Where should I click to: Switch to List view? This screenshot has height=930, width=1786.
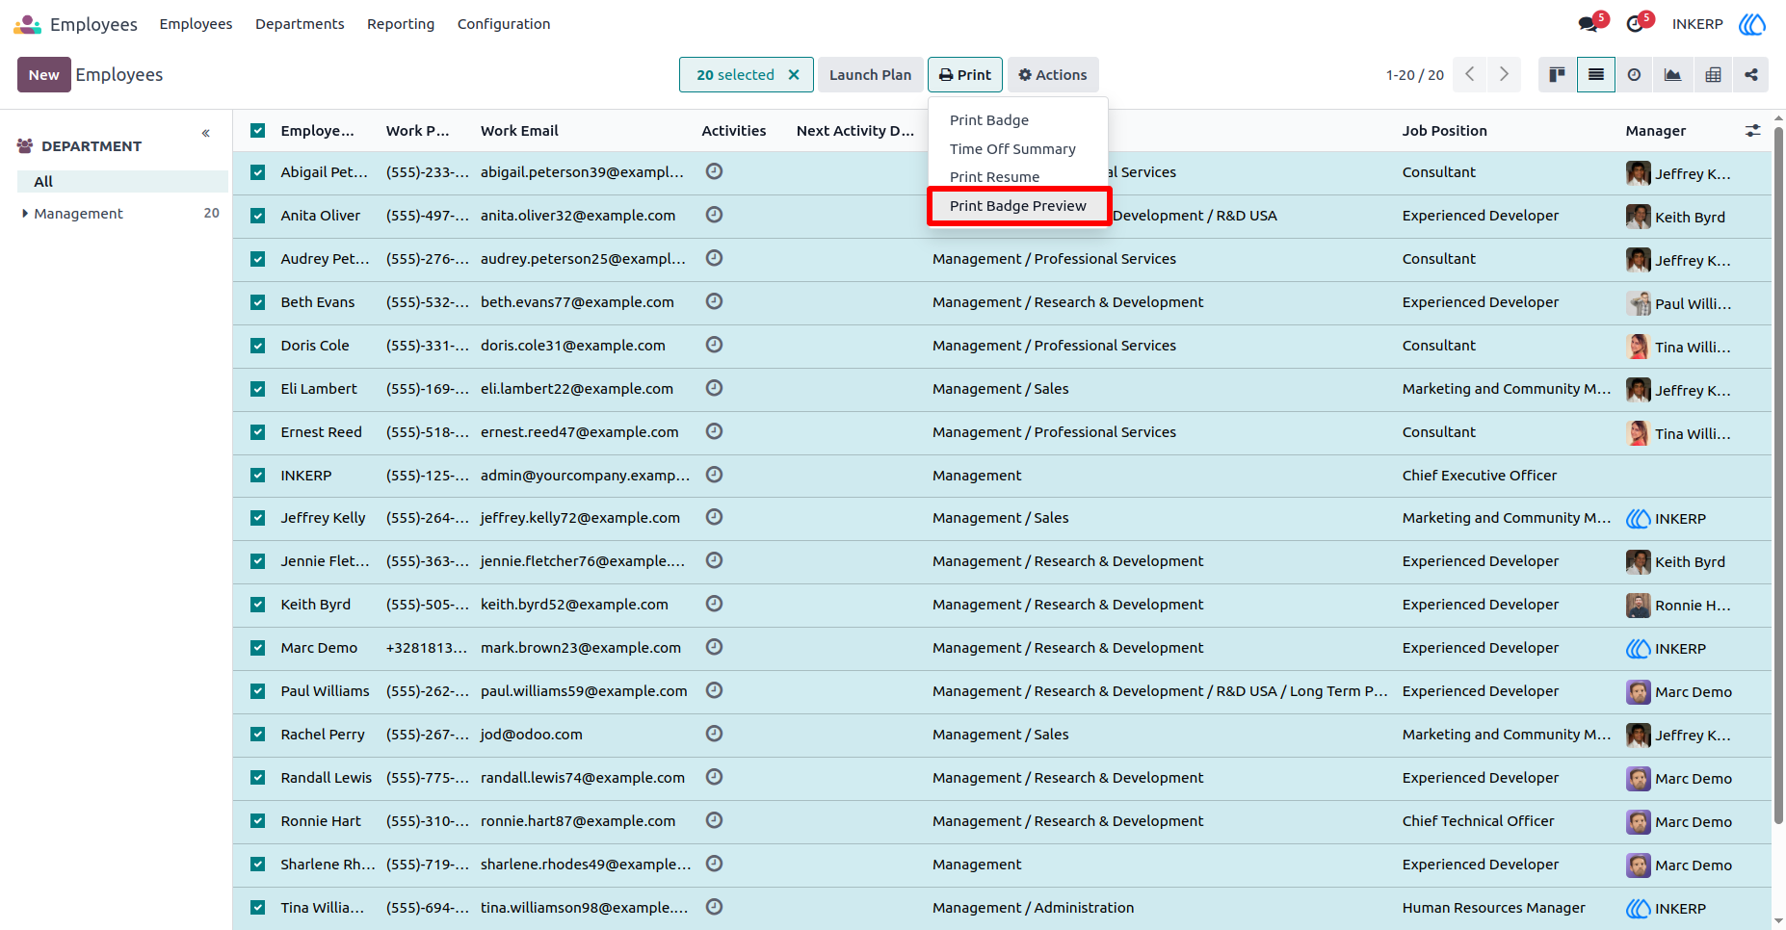click(x=1596, y=75)
